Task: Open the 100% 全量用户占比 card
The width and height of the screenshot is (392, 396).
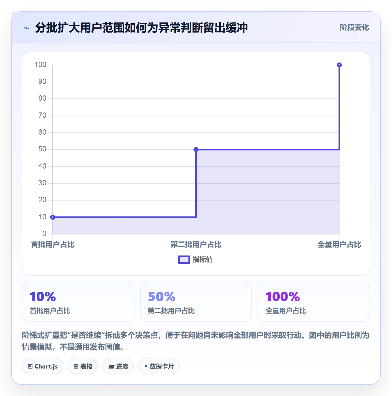Action: [x=314, y=302]
